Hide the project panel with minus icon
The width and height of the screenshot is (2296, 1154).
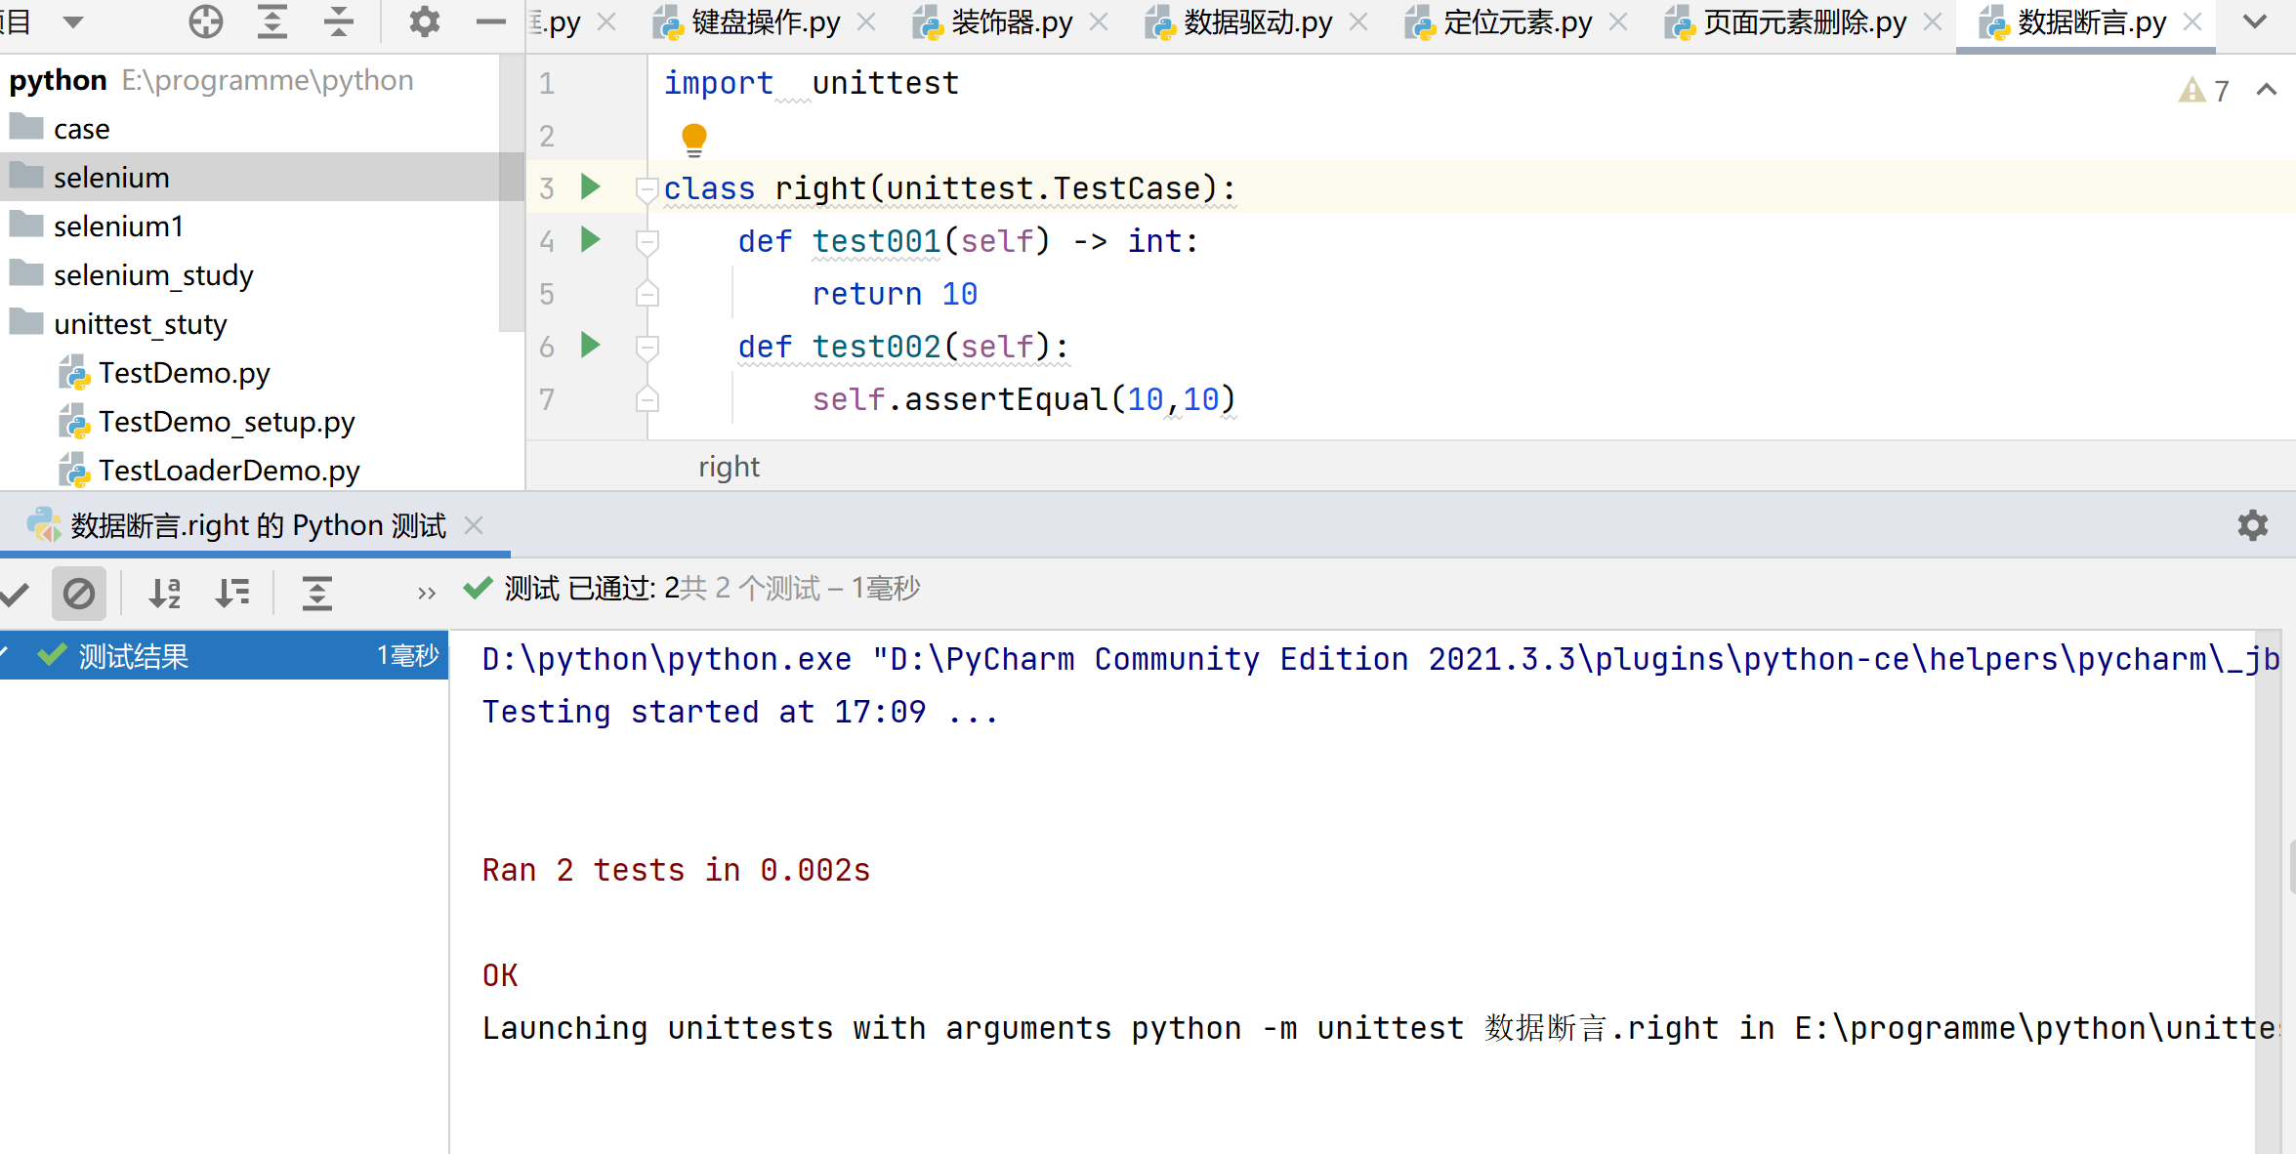click(490, 21)
